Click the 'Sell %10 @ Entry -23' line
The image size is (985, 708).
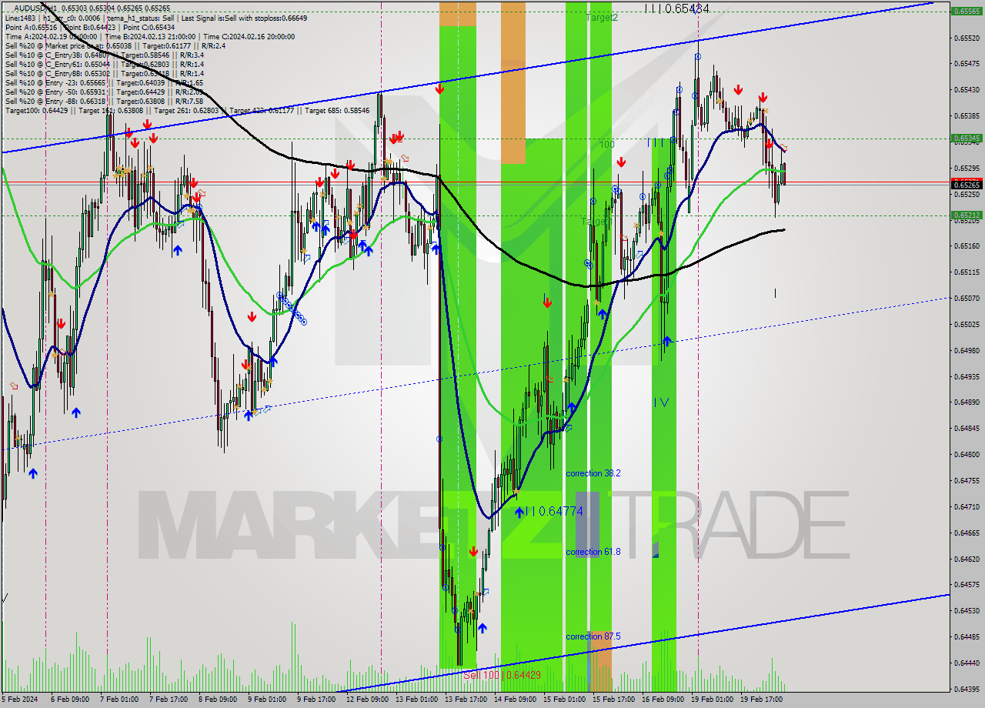click(104, 82)
